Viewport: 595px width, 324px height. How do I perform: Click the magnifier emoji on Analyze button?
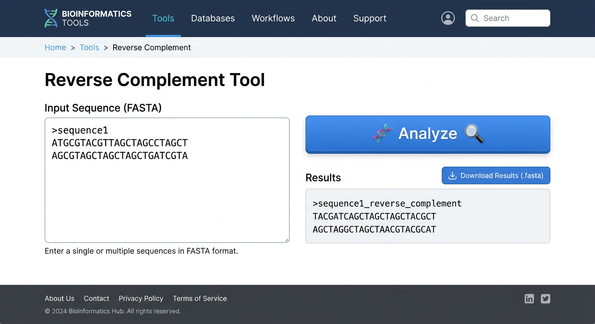(x=474, y=134)
